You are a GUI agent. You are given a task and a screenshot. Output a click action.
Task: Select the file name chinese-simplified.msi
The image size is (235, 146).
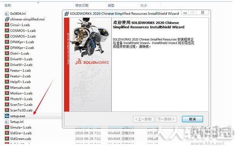tap(27, 19)
